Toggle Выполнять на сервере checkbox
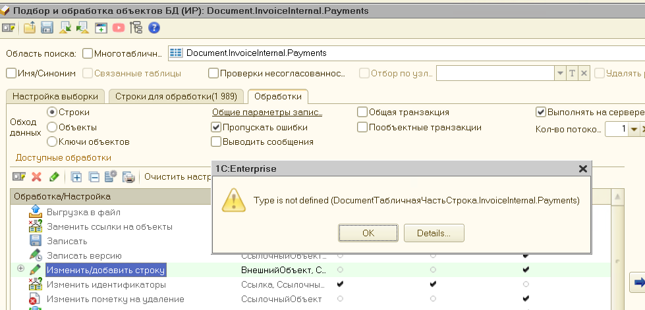 pos(541,113)
